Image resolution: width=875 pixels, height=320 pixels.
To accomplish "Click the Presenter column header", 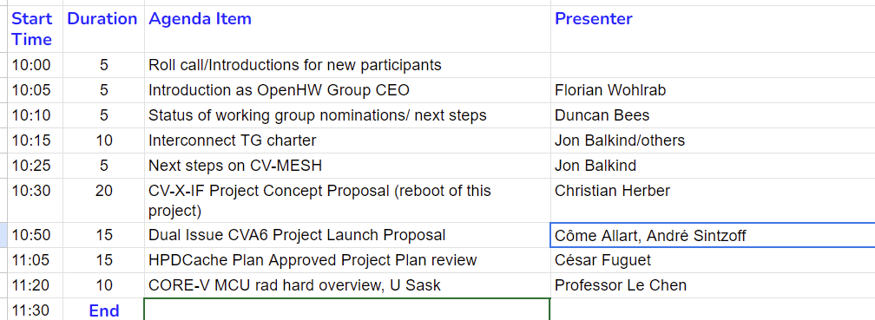I will pyautogui.click(x=713, y=29).
